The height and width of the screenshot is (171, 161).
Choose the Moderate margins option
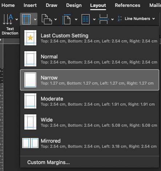coord(89,101)
